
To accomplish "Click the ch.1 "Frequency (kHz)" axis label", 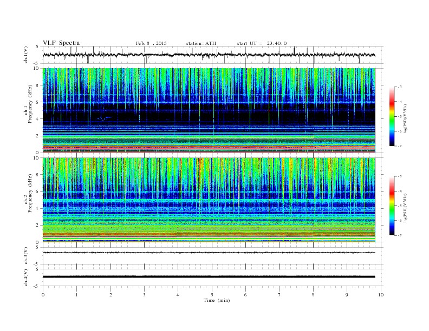I will click(30, 104).
